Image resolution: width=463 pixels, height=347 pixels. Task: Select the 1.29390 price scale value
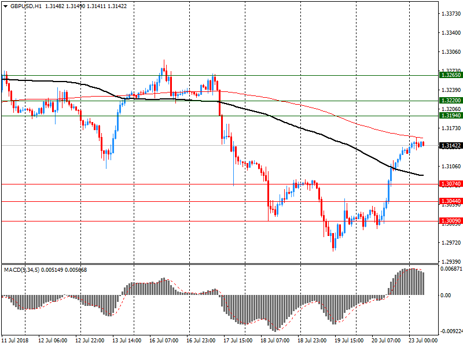pos(451,262)
